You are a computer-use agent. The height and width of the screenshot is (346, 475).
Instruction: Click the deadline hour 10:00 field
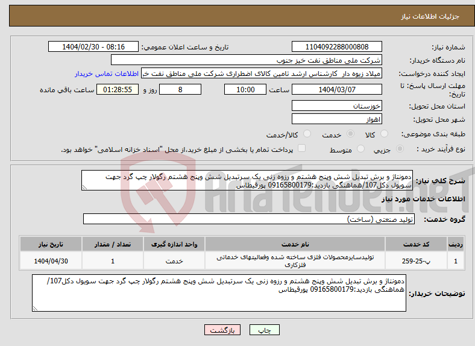245,89
